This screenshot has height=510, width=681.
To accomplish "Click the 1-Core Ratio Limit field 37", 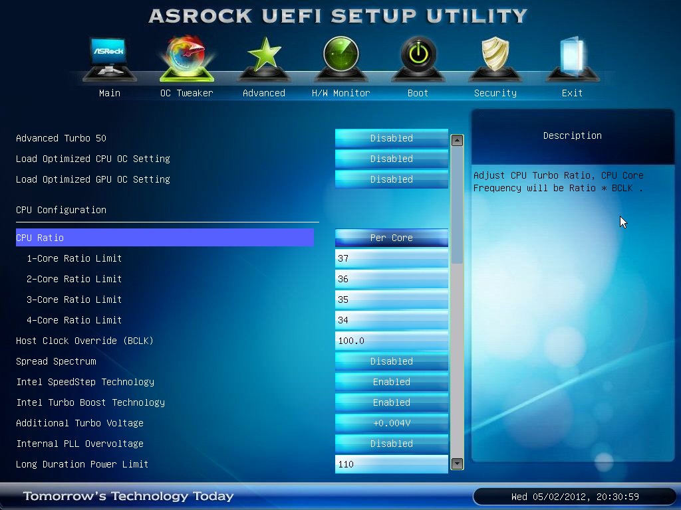I will tap(391, 258).
